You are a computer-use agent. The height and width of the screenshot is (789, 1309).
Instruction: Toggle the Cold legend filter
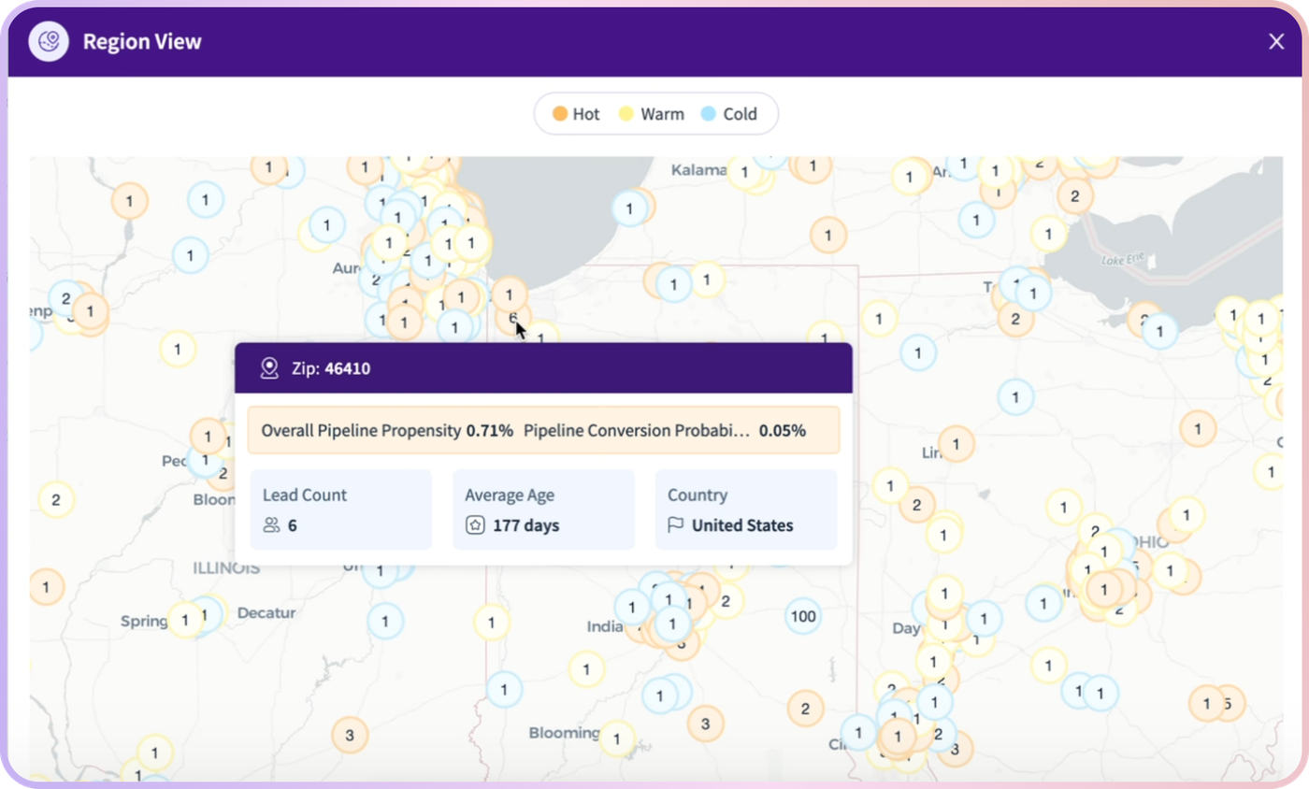coord(728,114)
